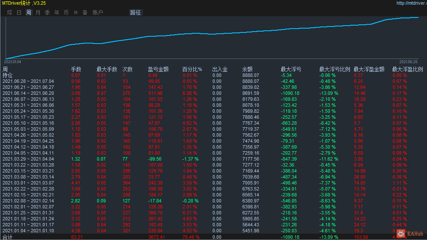Click the 2021.06.28 end marker on chart
This screenshot has height=240, width=427.
click(x=408, y=62)
